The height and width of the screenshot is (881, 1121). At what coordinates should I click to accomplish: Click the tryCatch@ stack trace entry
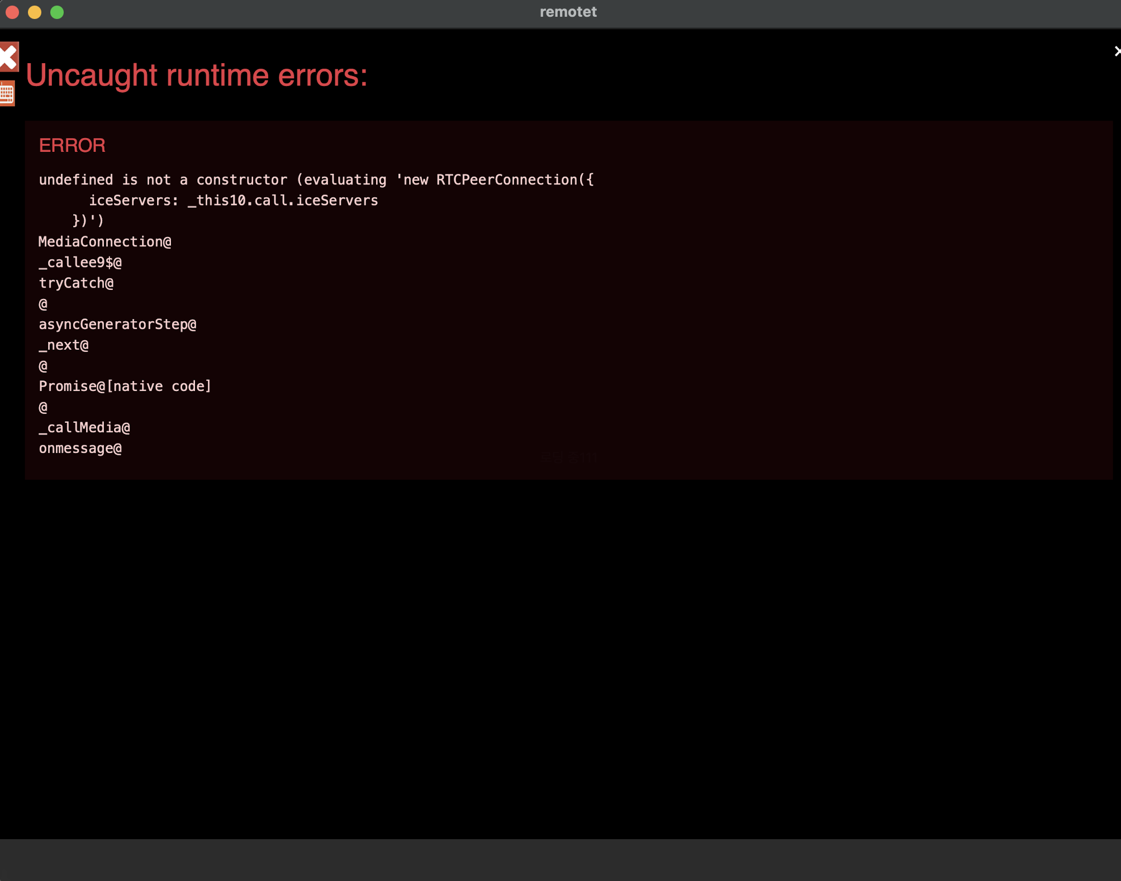76,283
